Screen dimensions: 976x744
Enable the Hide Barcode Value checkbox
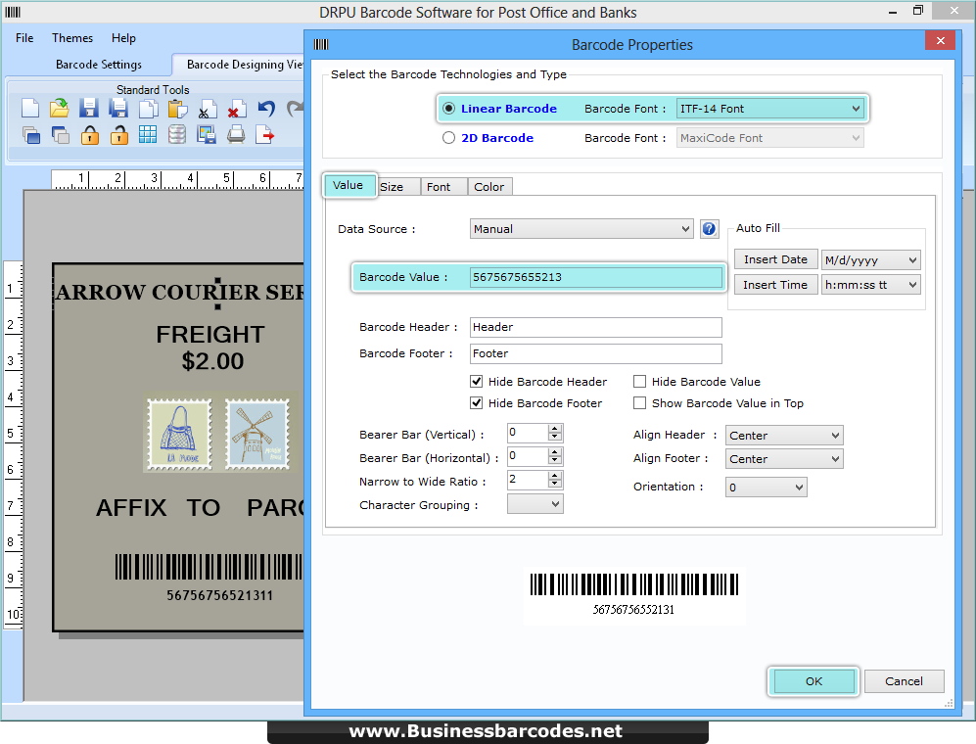(x=640, y=381)
